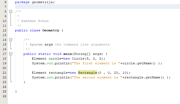
Task: Click the 'new' keyword on line 18
Action: coord(67,59)
